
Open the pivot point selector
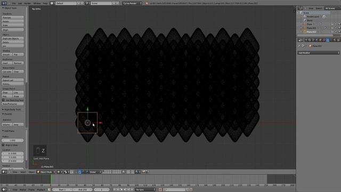(67, 172)
